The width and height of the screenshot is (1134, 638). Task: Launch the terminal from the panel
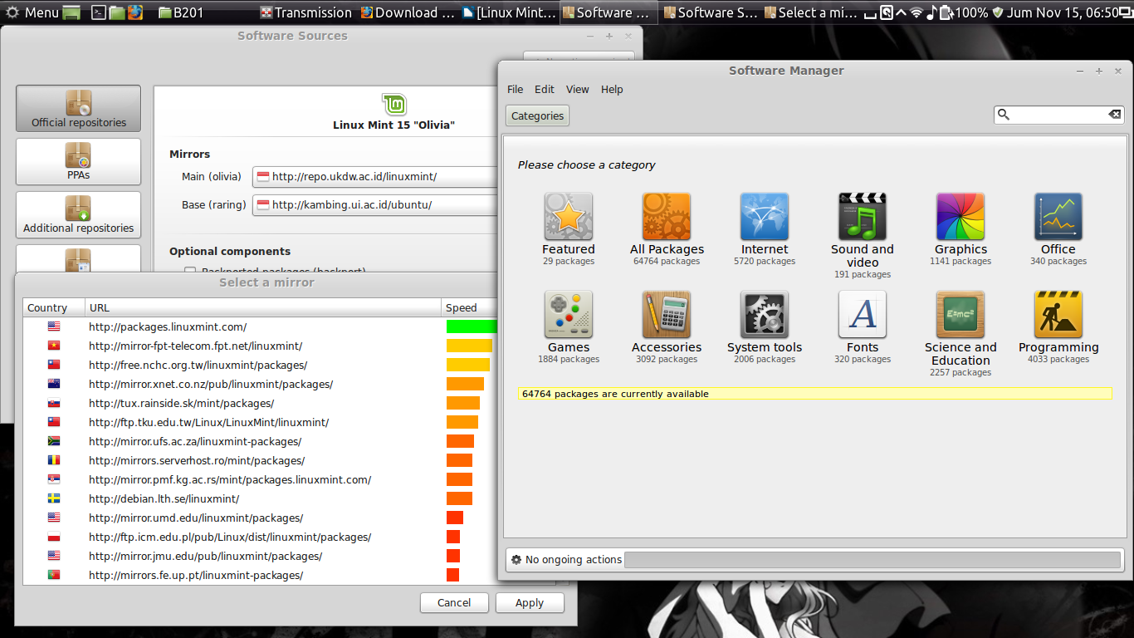98,12
